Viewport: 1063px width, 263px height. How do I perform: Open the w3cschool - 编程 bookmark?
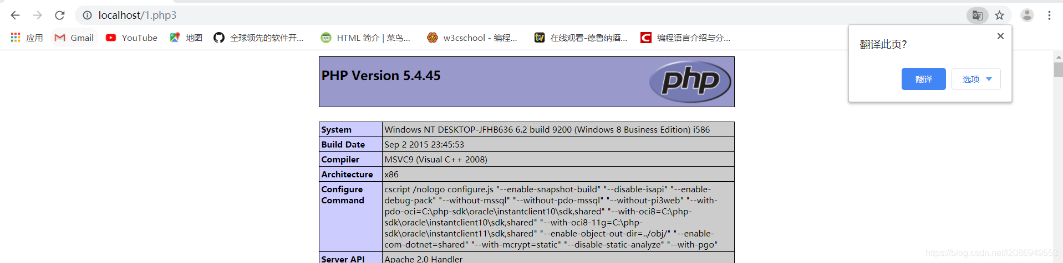(472, 38)
